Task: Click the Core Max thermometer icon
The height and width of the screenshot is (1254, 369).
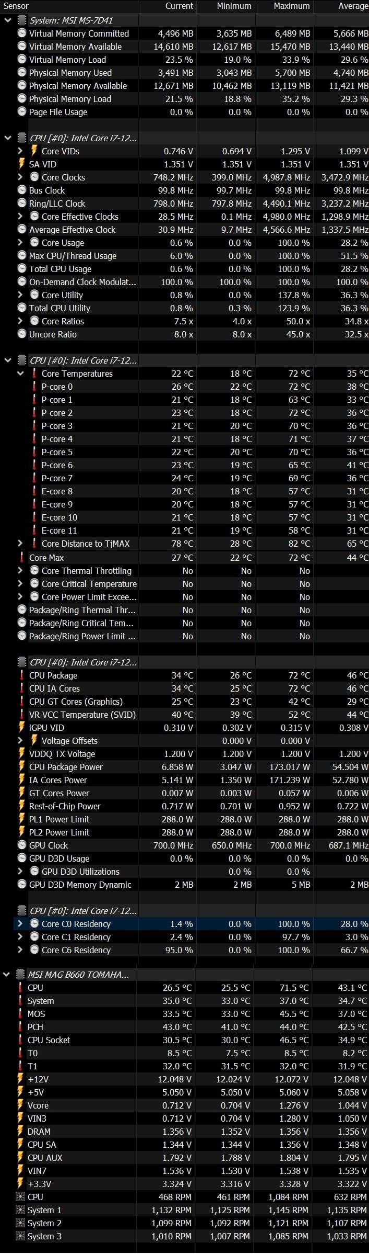Action: (22, 558)
